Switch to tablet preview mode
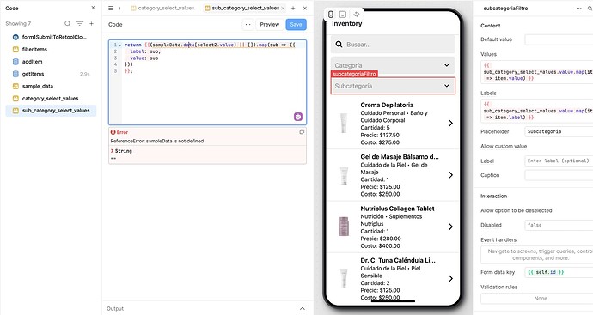 (343, 15)
